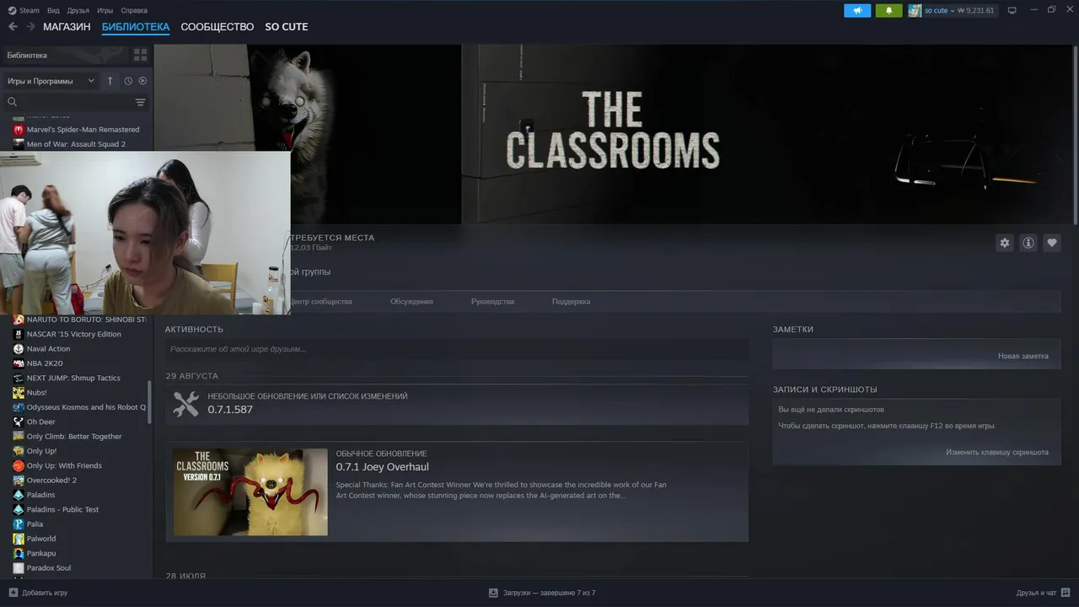Open the library collections grid view

(140, 55)
